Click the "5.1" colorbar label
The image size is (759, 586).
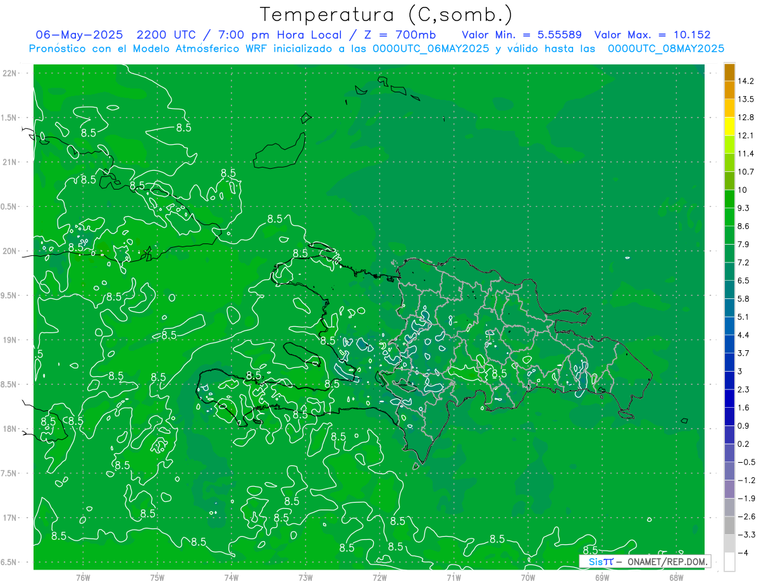tap(744, 317)
